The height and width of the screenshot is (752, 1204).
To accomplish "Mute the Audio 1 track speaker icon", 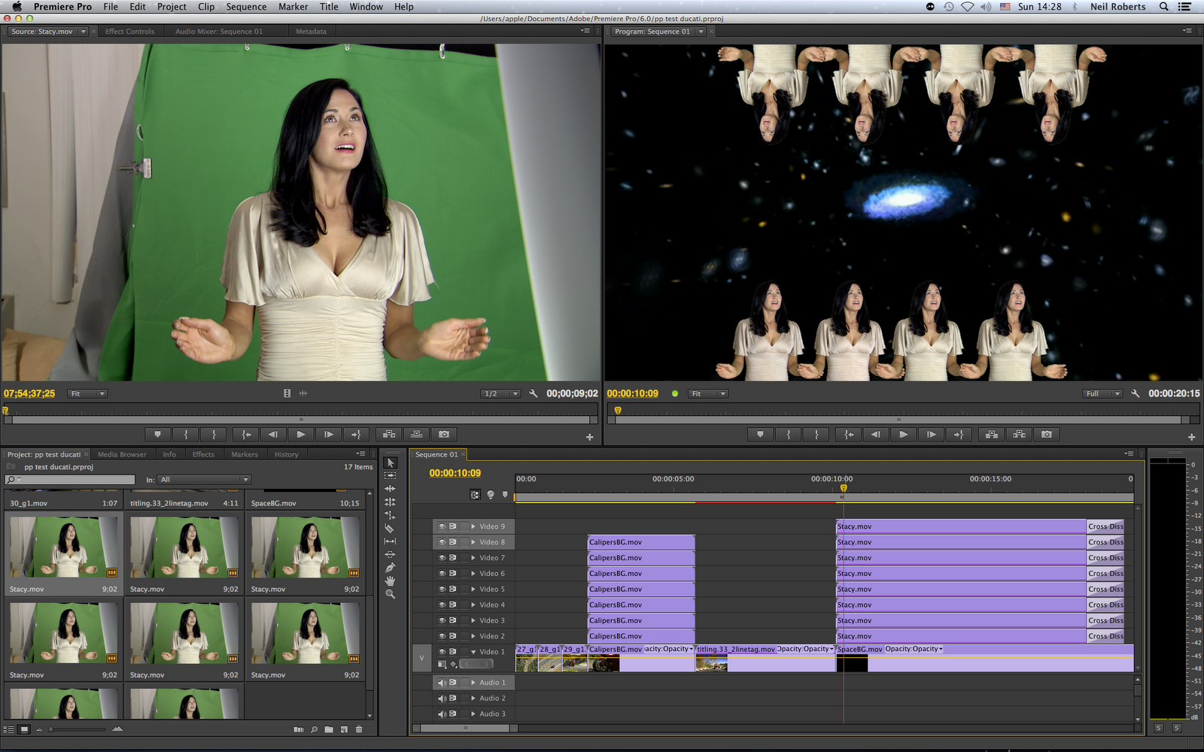I will point(442,682).
